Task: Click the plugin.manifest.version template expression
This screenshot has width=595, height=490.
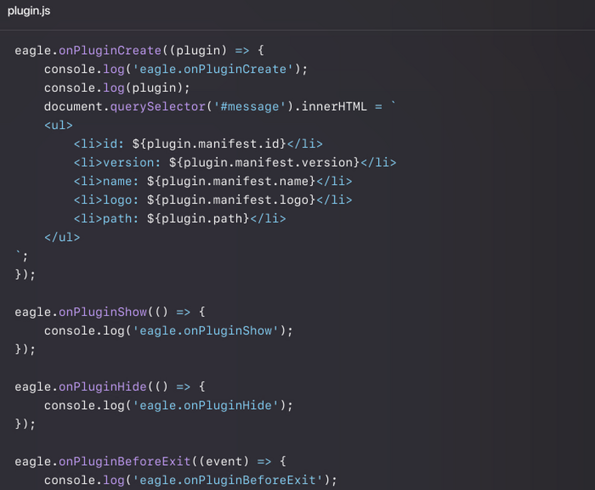Action: 265,163
